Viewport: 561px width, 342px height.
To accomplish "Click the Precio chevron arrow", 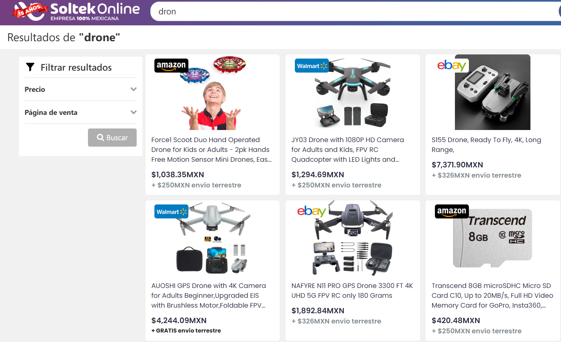I will point(133,90).
